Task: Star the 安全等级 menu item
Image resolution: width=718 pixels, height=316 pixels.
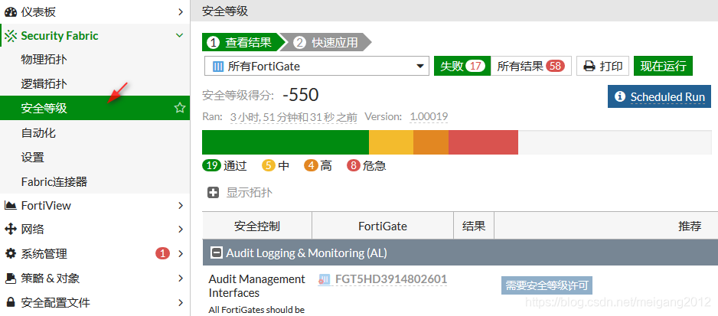Action: (180, 108)
